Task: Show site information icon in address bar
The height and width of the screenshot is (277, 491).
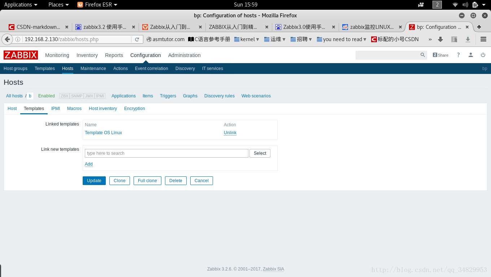Action: 18,39
